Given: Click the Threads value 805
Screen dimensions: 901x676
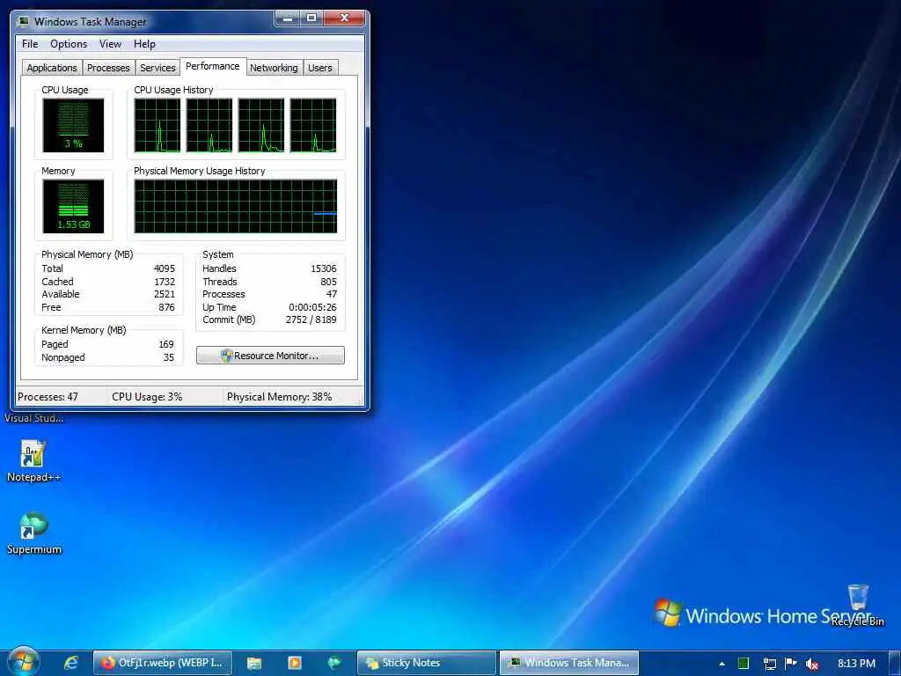Looking at the screenshot, I should pyautogui.click(x=329, y=282).
